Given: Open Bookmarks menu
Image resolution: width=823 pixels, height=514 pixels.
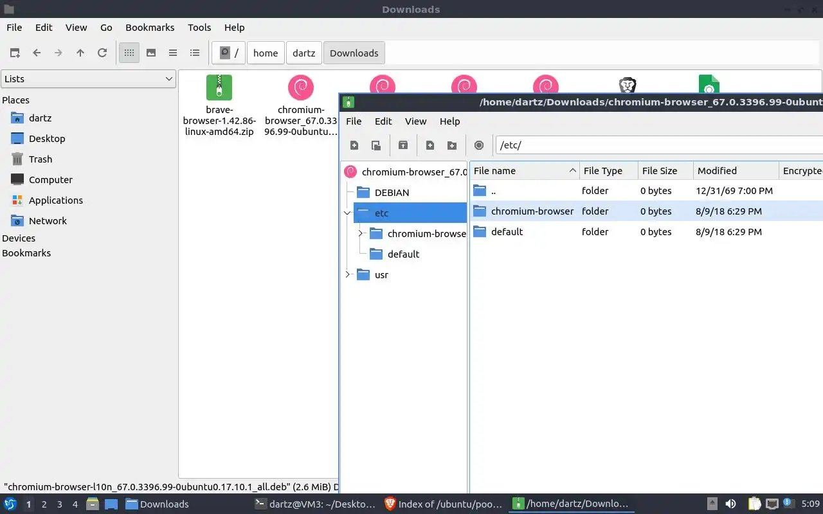Looking at the screenshot, I should tap(150, 28).
